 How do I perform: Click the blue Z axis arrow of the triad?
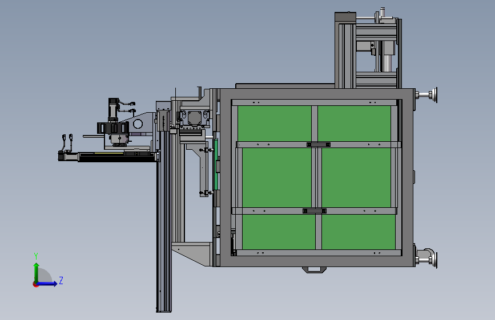47,284
